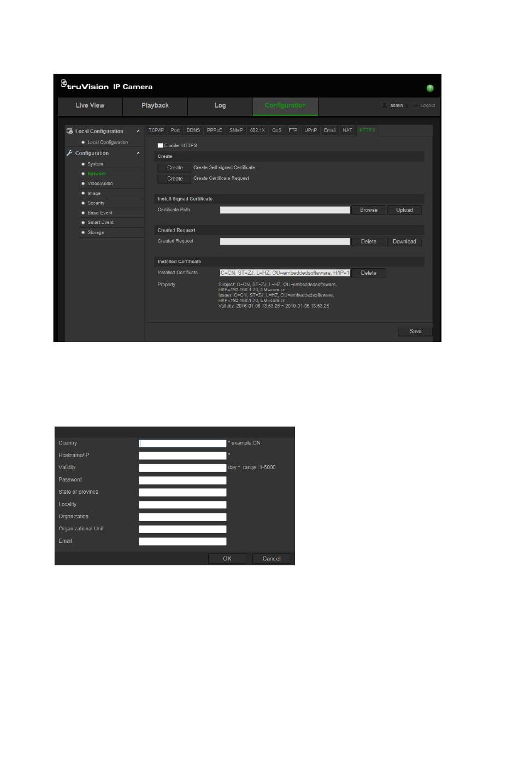Open the green help question-mark icon

(430, 88)
